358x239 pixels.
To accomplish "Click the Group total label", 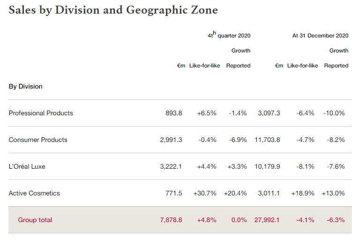I will coord(35,220).
